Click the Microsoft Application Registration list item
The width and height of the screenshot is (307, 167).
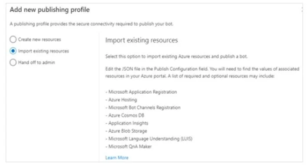[141, 92]
